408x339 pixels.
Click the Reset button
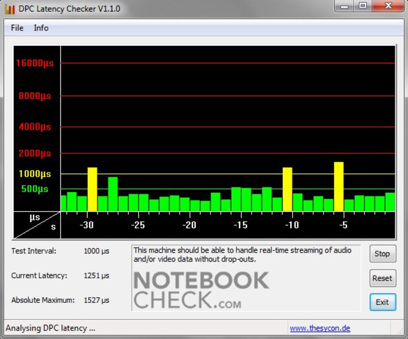(383, 278)
